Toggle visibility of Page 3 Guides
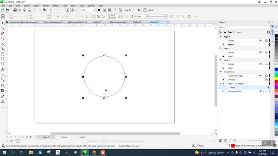278x156 pixels. pos(261,64)
